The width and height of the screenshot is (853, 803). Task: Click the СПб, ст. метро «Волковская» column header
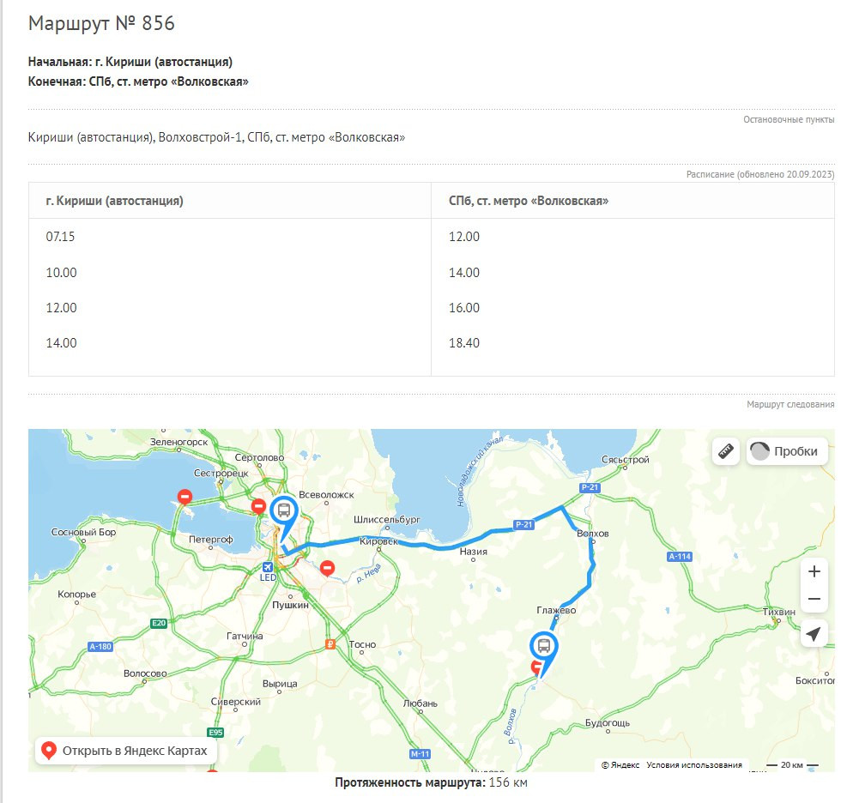click(529, 201)
